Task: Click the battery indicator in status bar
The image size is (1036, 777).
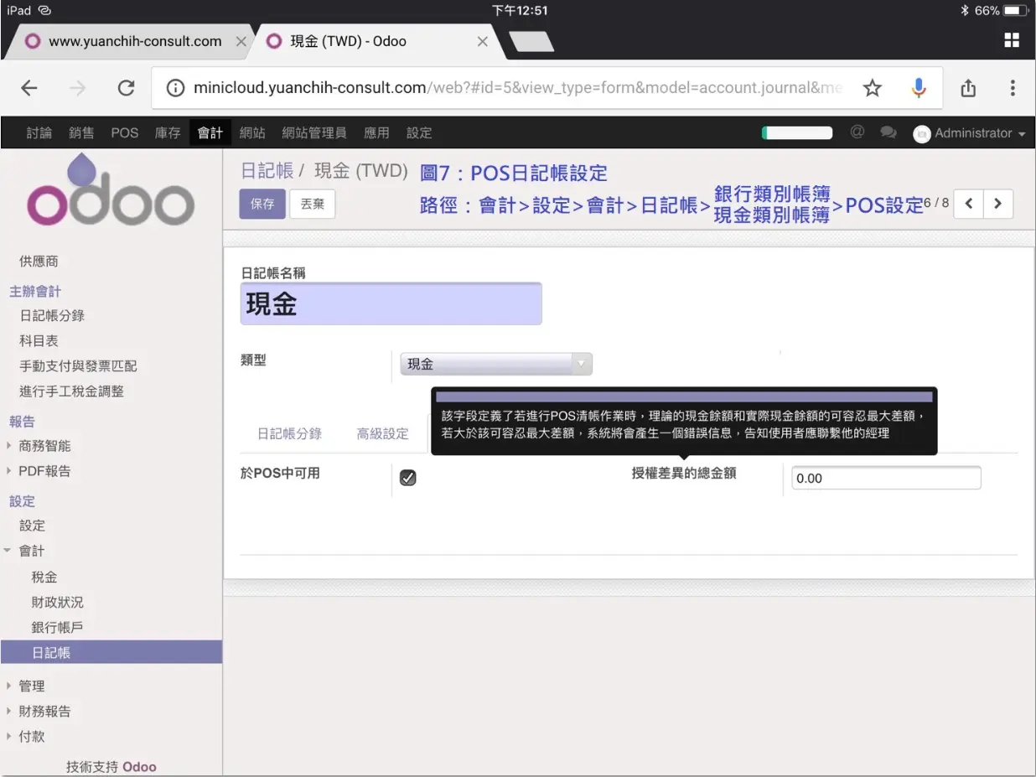Action: 1015,11
